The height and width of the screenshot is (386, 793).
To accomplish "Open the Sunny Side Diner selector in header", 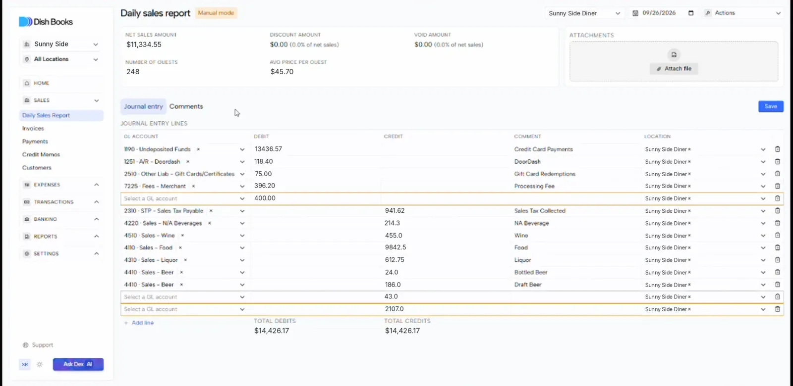I will click(x=584, y=13).
